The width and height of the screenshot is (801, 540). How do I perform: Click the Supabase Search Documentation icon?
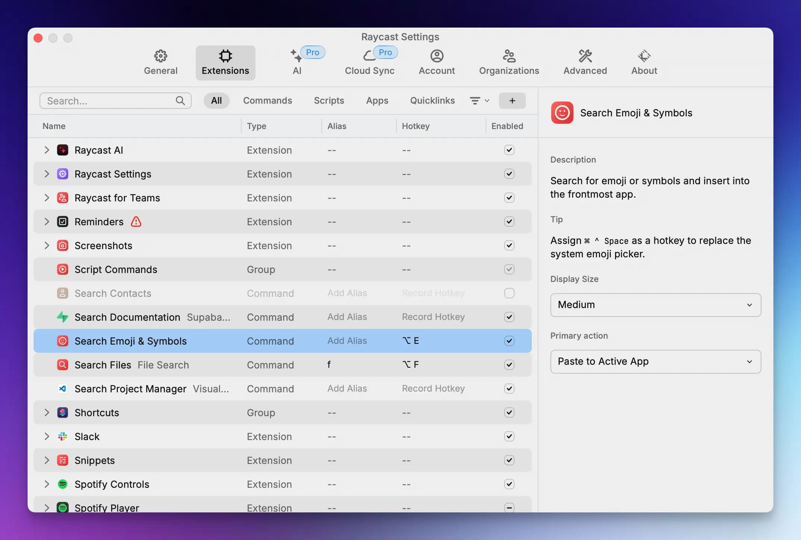[63, 317]
